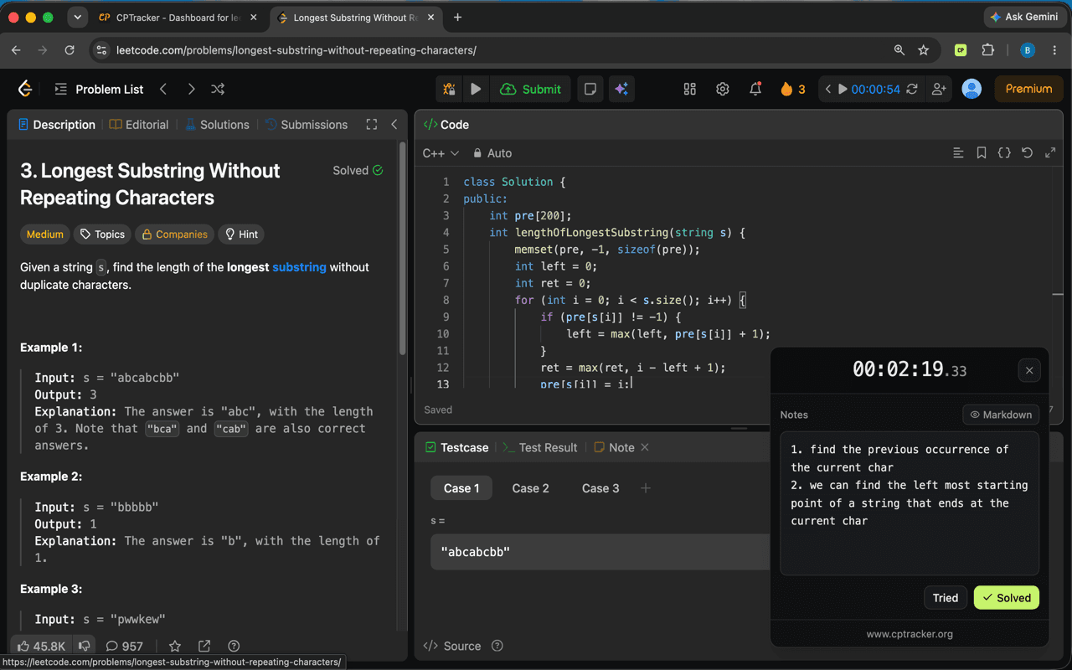
Task: Click the LeetCode logo icon
Action: tap(25, 89)
